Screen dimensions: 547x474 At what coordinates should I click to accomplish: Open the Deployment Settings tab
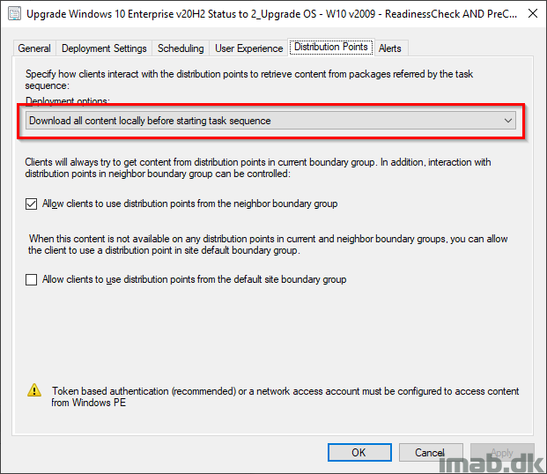pos(104,48)
